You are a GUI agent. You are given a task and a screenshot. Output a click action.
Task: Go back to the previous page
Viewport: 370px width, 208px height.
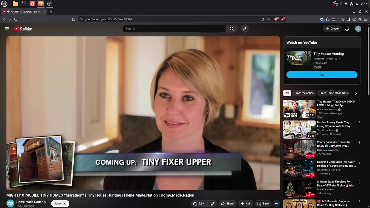pyautogui.click(x=4, y=19)
